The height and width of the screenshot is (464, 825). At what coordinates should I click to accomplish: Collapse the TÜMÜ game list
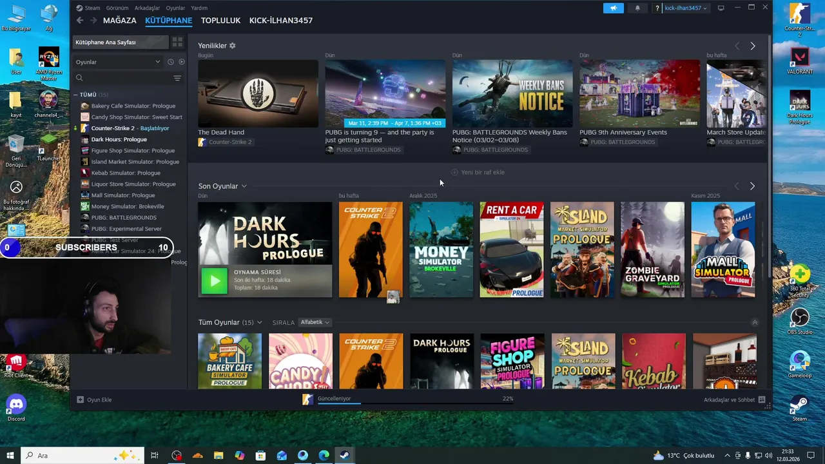tap(75, 95)
